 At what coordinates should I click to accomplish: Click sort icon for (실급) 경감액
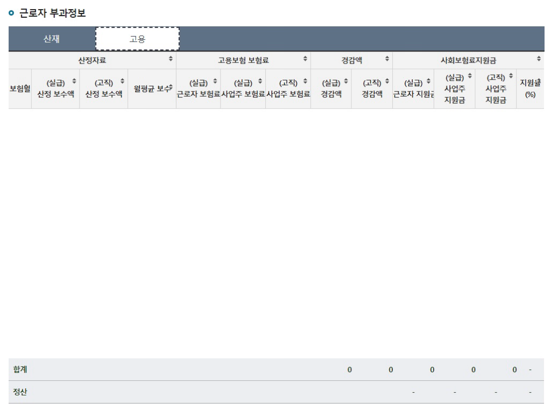coord(346,81)
